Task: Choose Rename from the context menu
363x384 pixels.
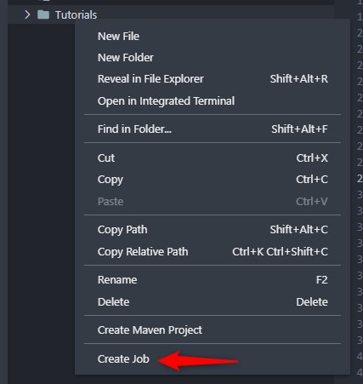Action: [213, 280]
